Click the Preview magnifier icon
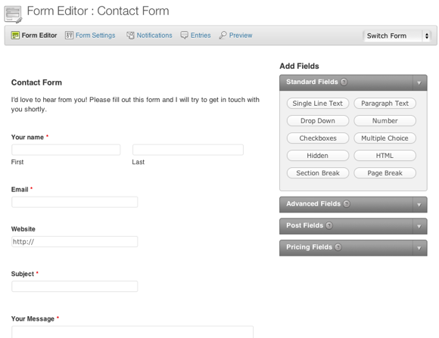439x338 pixels. pyautogui.click(x=223, y=36)
